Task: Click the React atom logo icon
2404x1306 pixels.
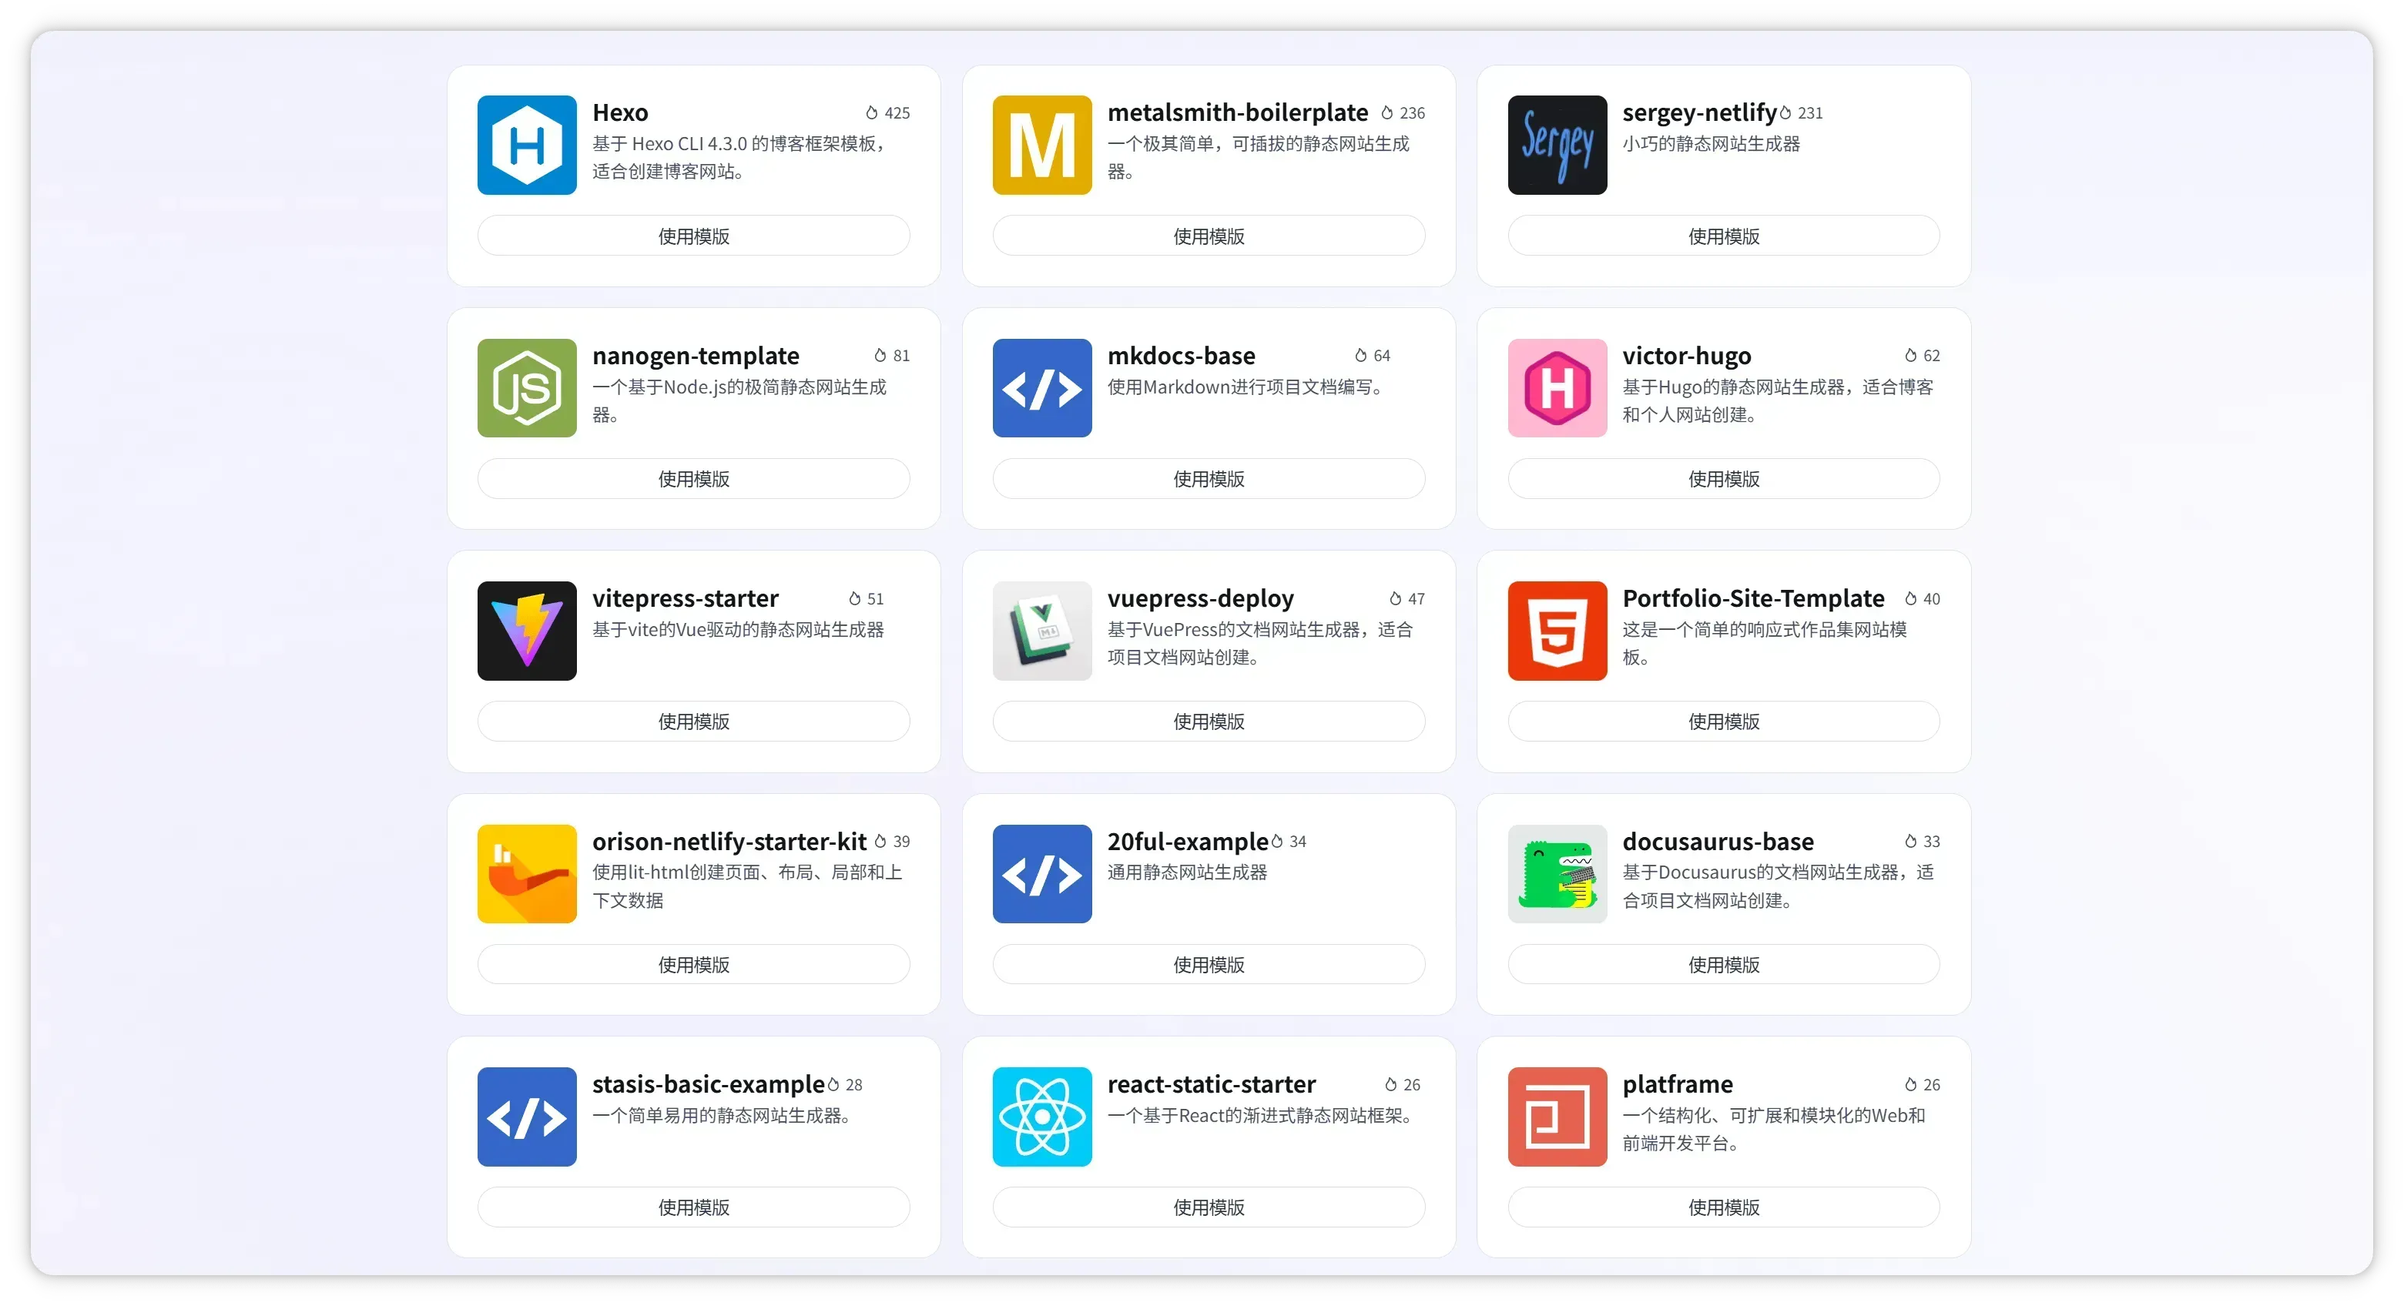Action: tap(1041, 1117)
